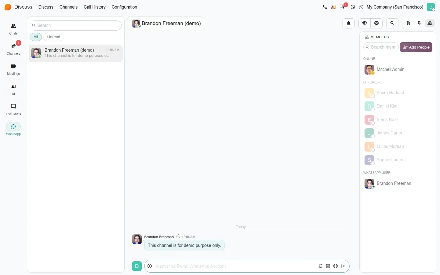The image size is (440, 275).
Task: Open the Call History menu
Action: pyautogui.click(x=94, y=7)
